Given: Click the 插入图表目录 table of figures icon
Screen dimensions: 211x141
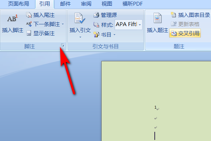Looking at the screenshot, I should coord(173,15).
